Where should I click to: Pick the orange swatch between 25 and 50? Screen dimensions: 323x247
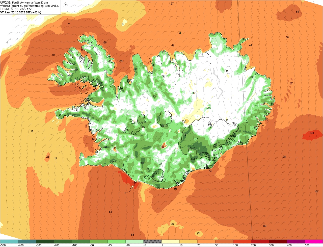pyautogui.click(x=206, y=241)
